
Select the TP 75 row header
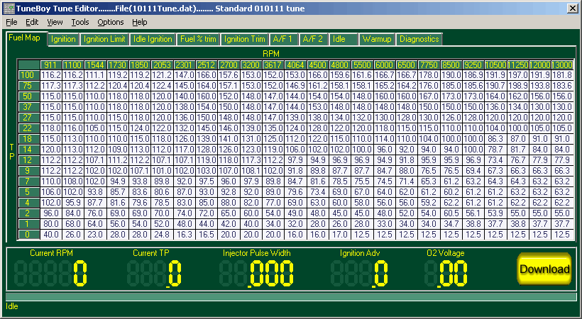(x=28, y=86)
